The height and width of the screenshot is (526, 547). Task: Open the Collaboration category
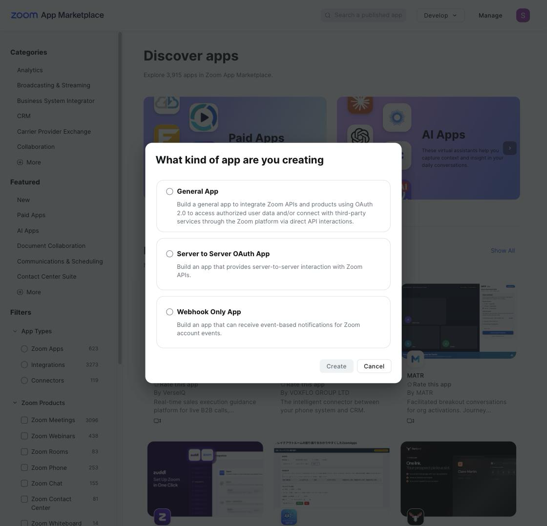coord(36,147)
